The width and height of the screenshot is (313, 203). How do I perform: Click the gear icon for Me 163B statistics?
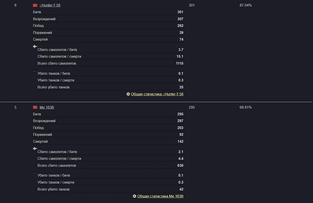(x=135, y=196)
